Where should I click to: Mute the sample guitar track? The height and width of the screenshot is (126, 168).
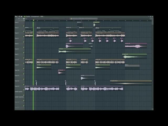tap(24, 95)
